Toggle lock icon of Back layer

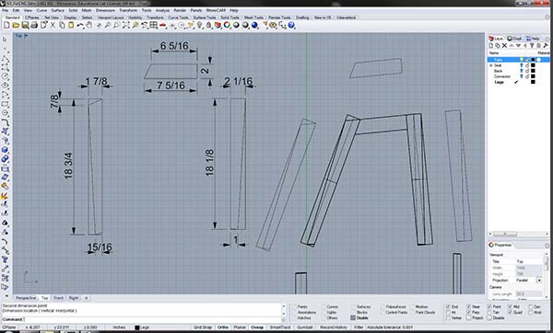pos(527,71)
